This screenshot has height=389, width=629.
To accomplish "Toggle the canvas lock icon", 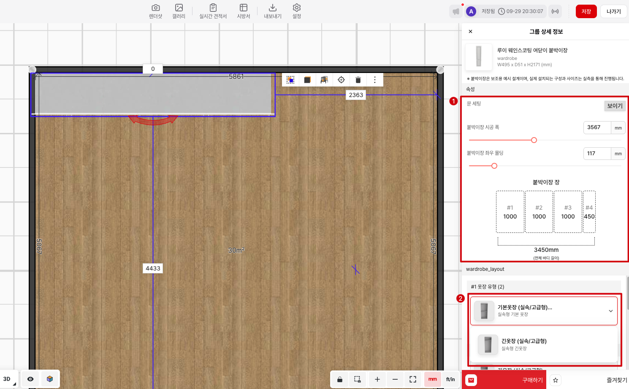I will (340, 379).
